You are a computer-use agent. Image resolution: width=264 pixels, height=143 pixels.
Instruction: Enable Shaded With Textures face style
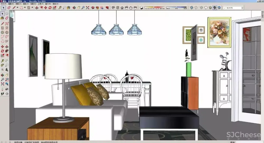pyautogui.click(x=215, y=8)
